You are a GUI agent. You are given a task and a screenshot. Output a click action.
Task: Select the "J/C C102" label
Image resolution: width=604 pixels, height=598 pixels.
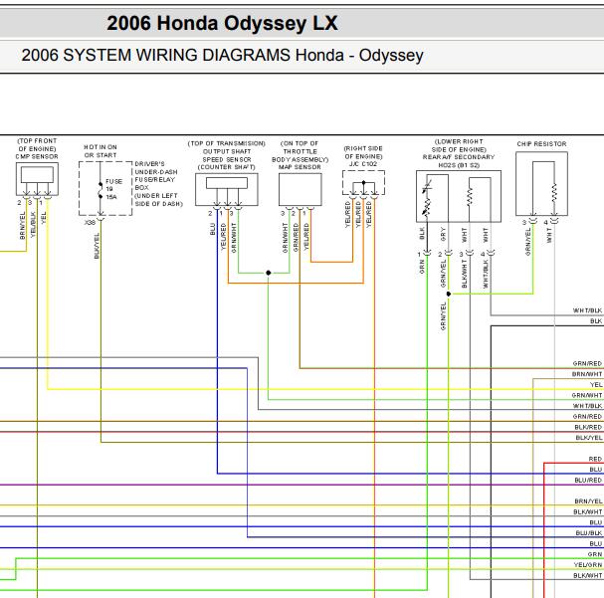[363, 164]
